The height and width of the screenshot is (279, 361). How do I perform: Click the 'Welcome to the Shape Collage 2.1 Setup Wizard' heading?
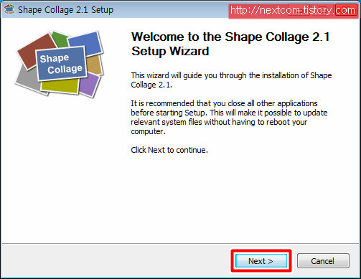click(x=230, y=44)
